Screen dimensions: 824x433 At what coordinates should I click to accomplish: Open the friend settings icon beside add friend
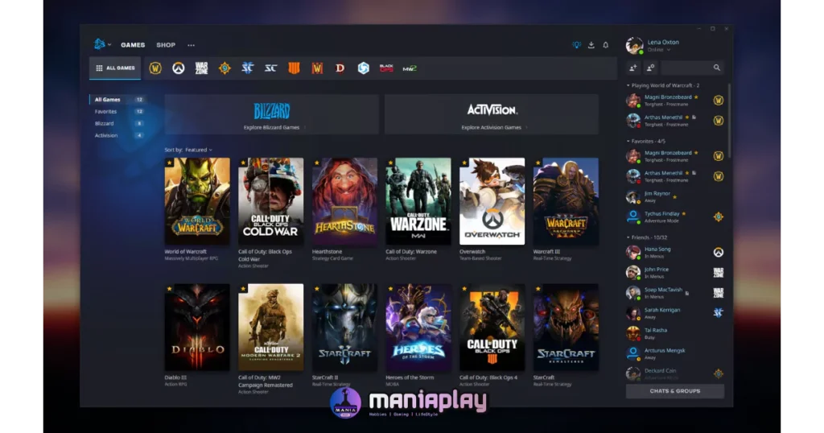click(650, 68)
